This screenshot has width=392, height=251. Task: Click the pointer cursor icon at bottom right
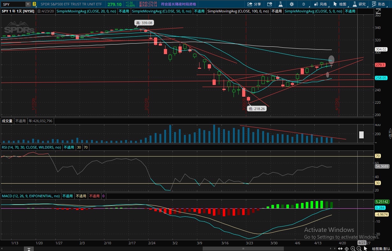(x=366, y=249)
